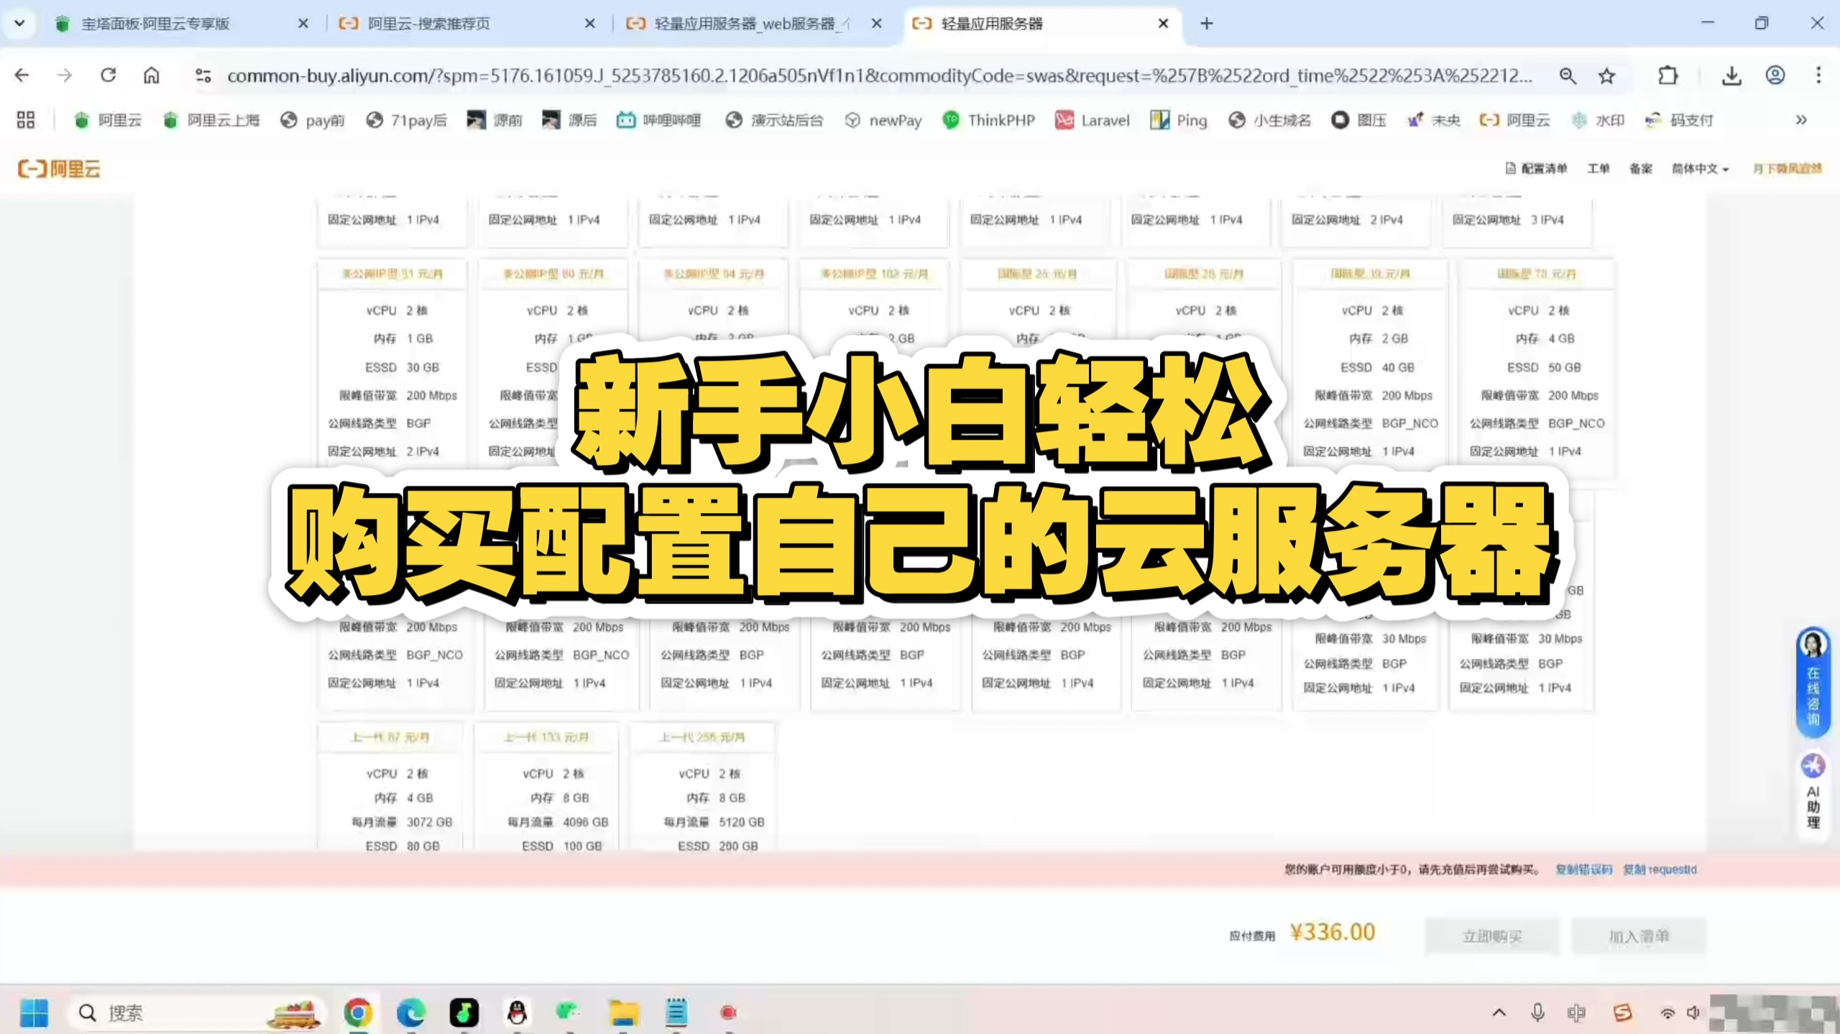Reload the current page
Viewport: 1840px width, 1034px height.
[x=108, y=75]
